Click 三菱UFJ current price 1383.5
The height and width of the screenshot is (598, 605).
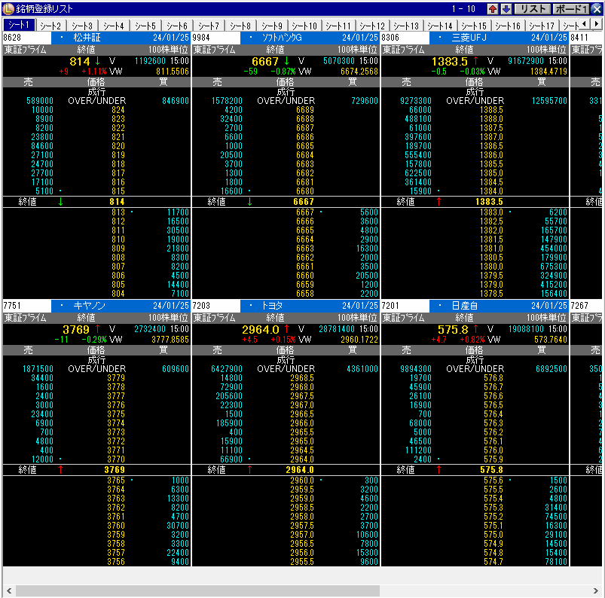450,61
